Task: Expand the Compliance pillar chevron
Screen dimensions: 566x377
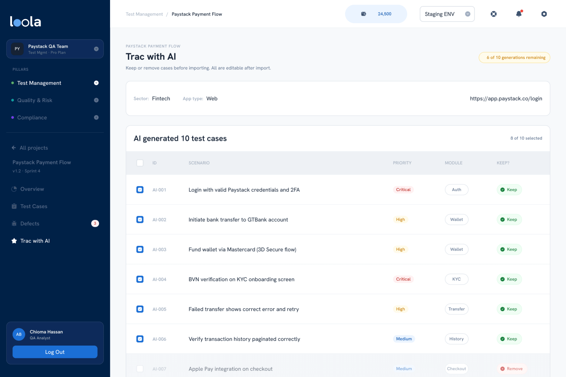Action: (96, 117)
